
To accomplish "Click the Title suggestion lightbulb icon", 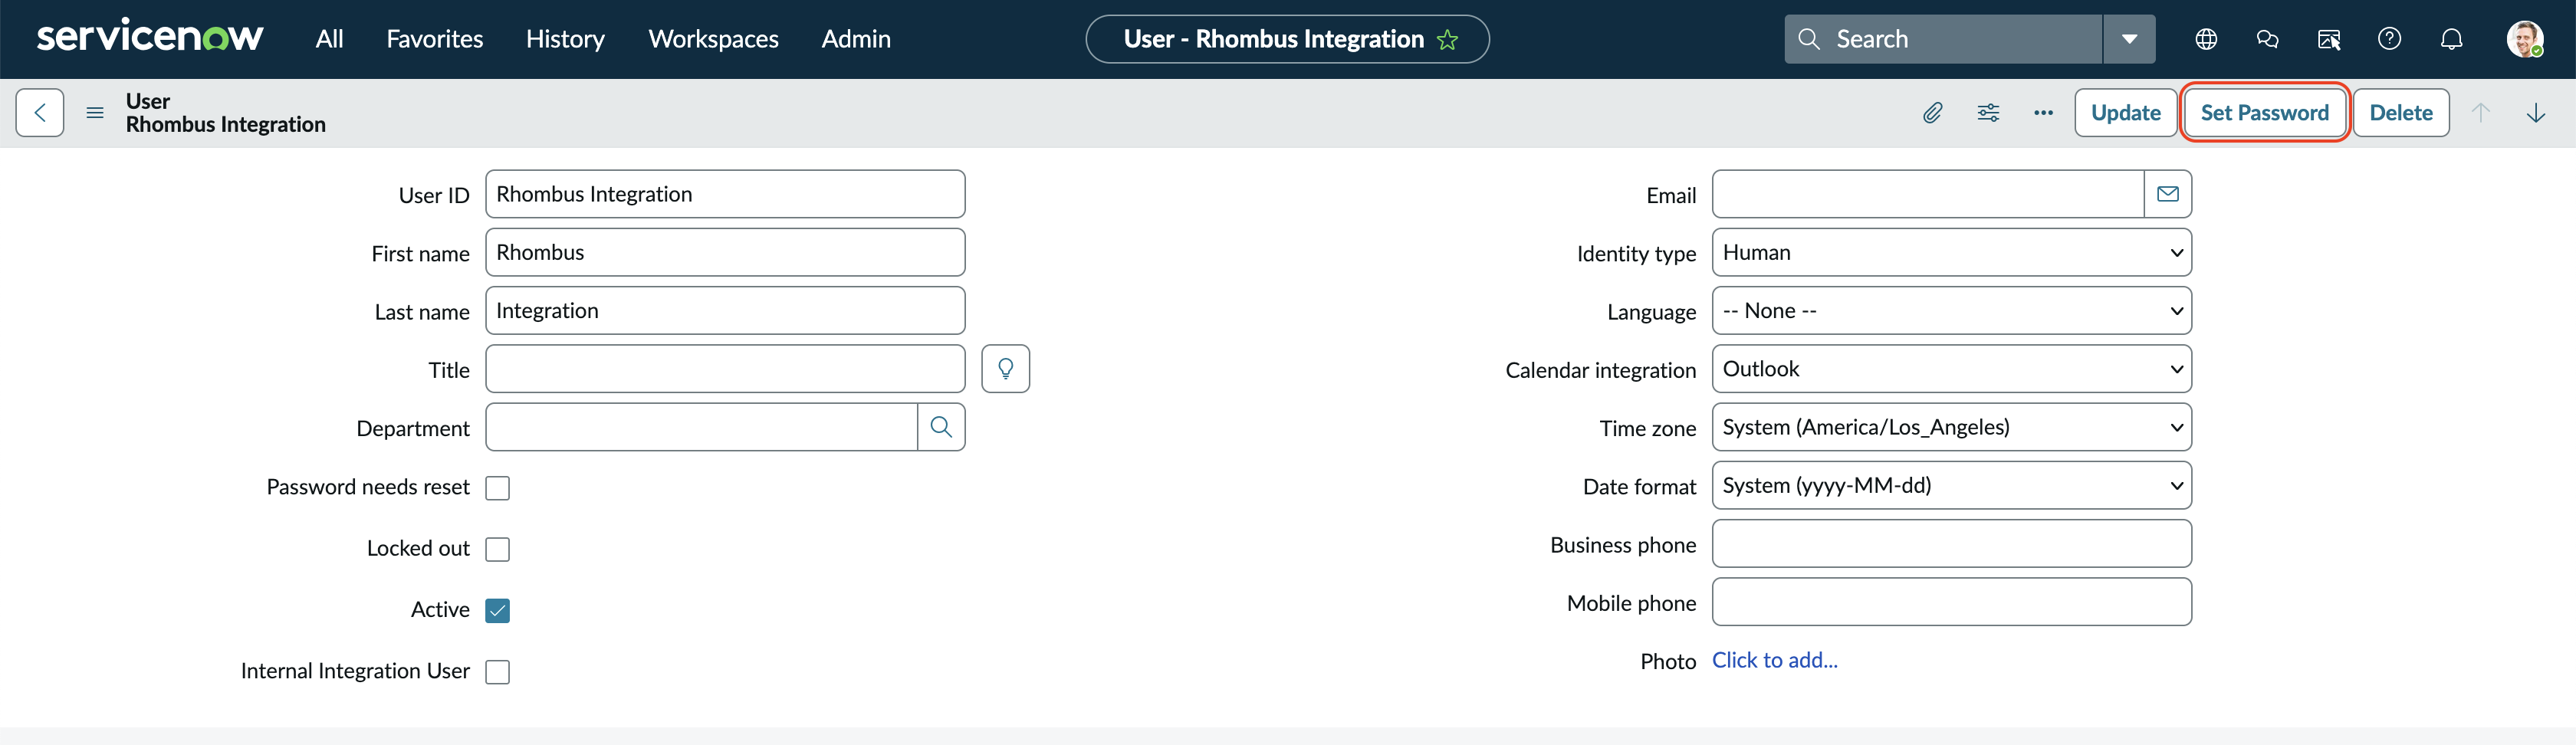I will point(1005,369).
